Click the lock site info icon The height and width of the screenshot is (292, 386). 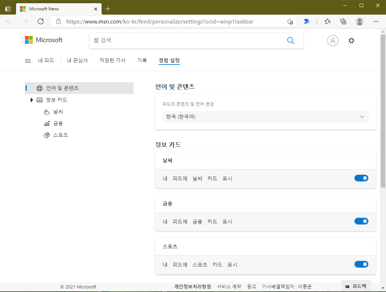click(58, 21)
